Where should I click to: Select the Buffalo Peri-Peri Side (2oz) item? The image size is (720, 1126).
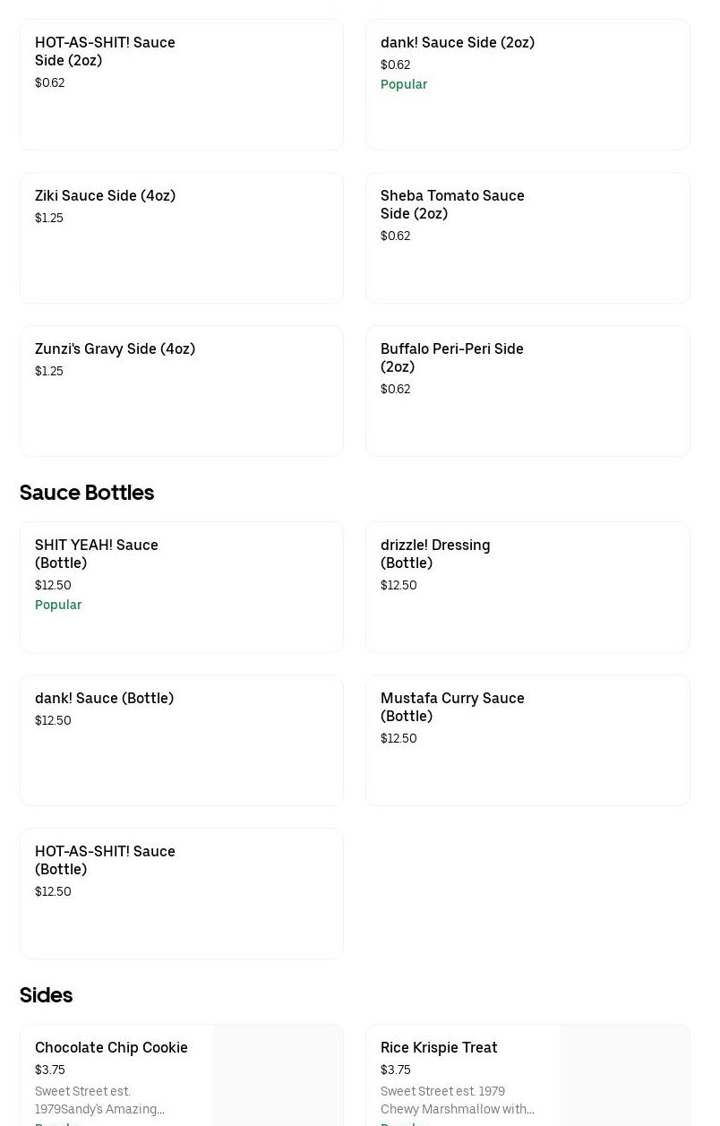pyautogui.click(x=527, y=391)
